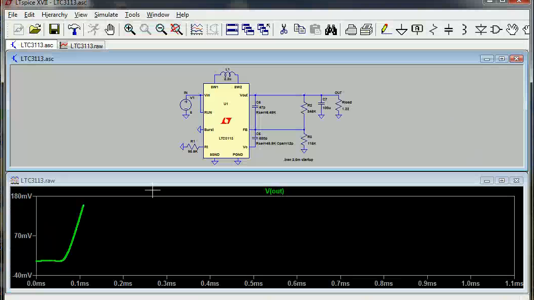The width and height of the screenshot is (534, 300).
Task: Save the schematic using the floppy disk icon
Action: click(54, 29)
